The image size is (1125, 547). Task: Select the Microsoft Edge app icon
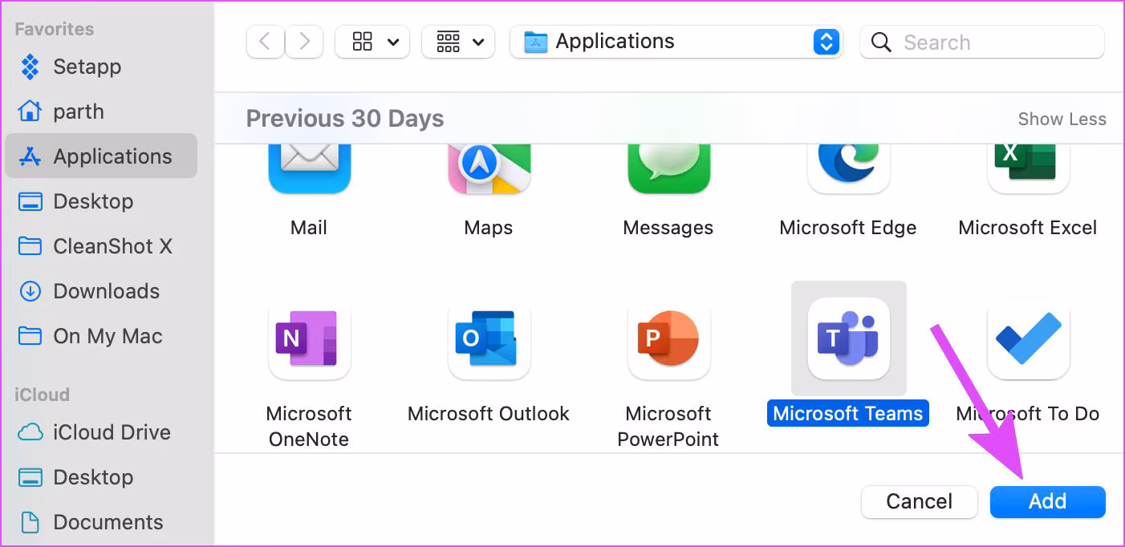[x=848, y=168]
